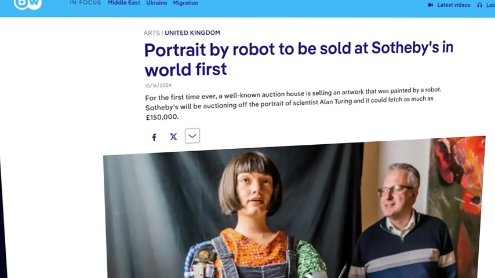Click the article summary paragraph
Screen dimensions: 495x278
293,104
